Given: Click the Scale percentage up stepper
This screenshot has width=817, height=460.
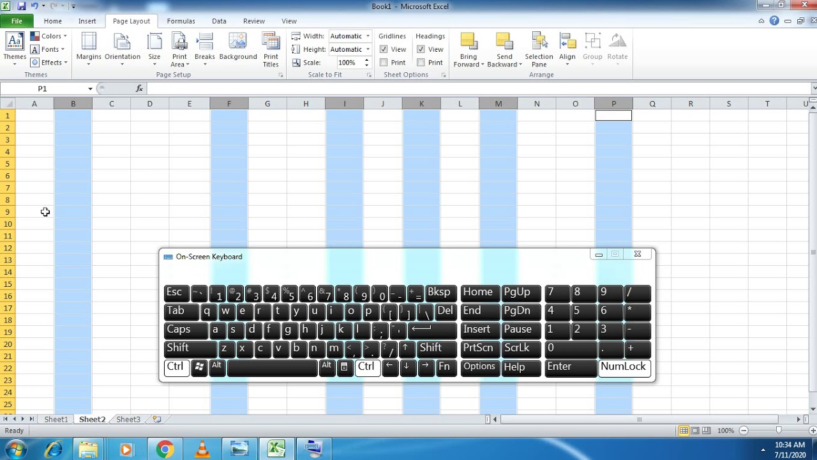Looking at the screenshot, I should pos(366,60).
